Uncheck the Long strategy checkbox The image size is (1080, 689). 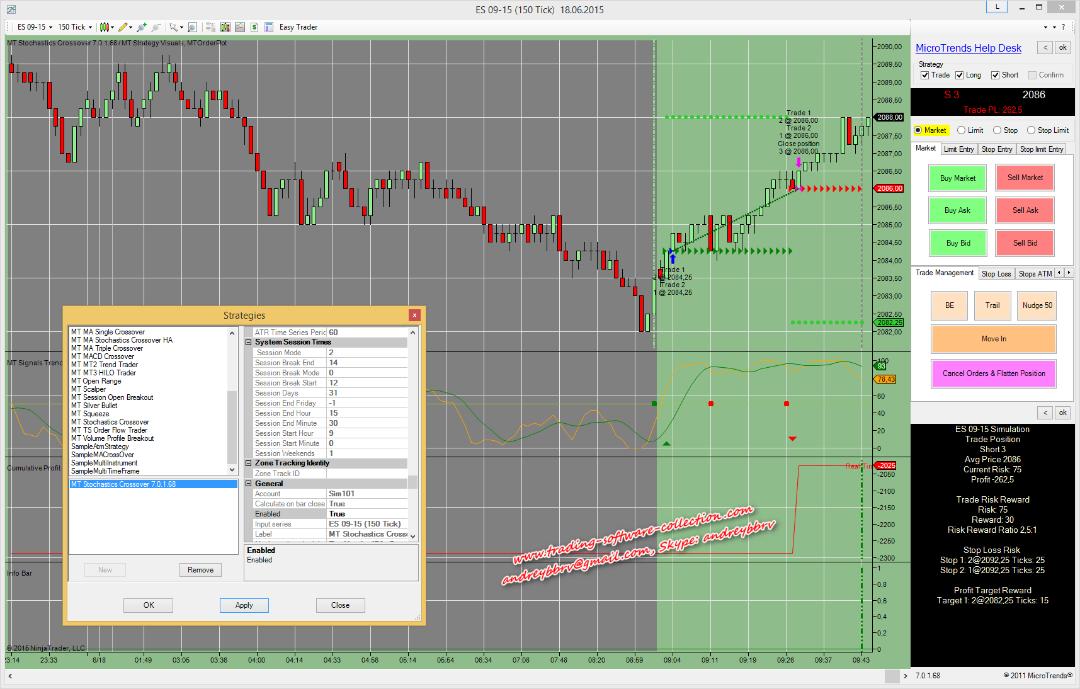tap(960, 75)
